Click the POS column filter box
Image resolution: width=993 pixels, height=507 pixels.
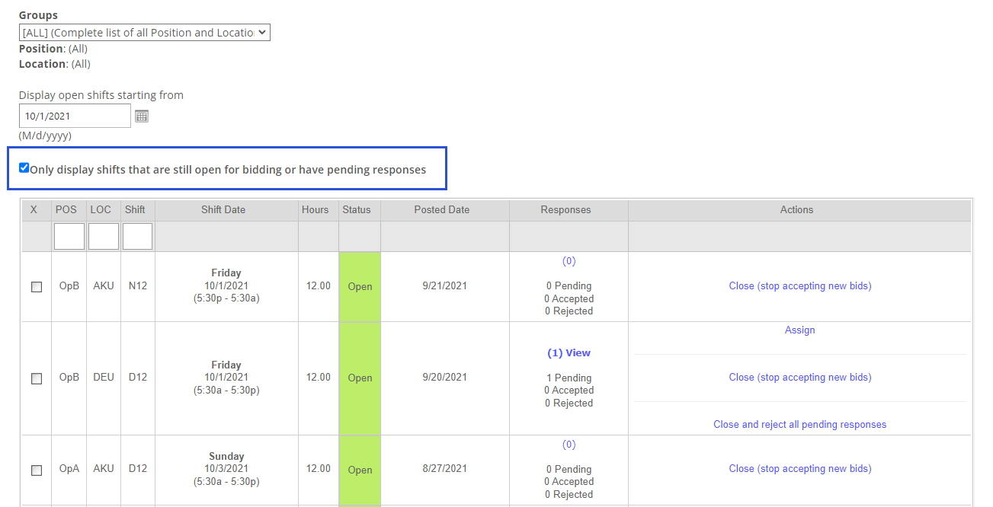(x=69, y=236)
